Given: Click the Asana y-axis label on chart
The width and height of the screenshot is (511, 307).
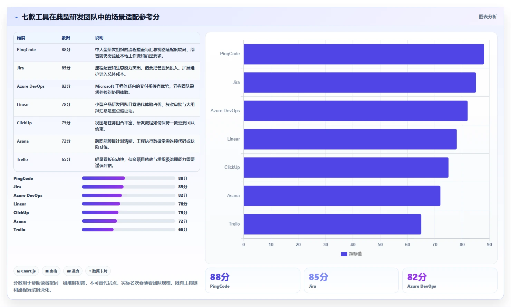Looking at the screenshot, I should (x=233, y=196).
